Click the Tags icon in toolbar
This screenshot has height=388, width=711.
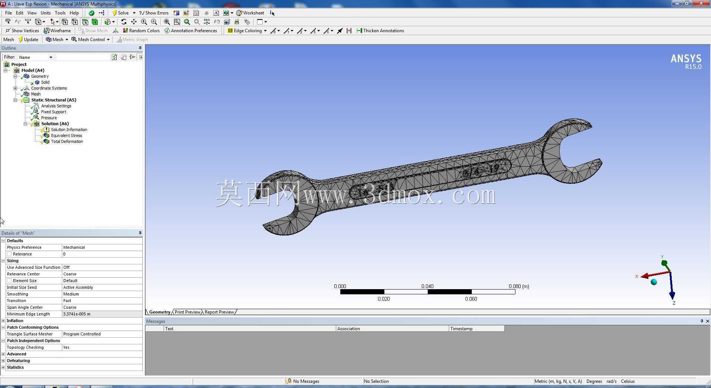click(247, 22)
